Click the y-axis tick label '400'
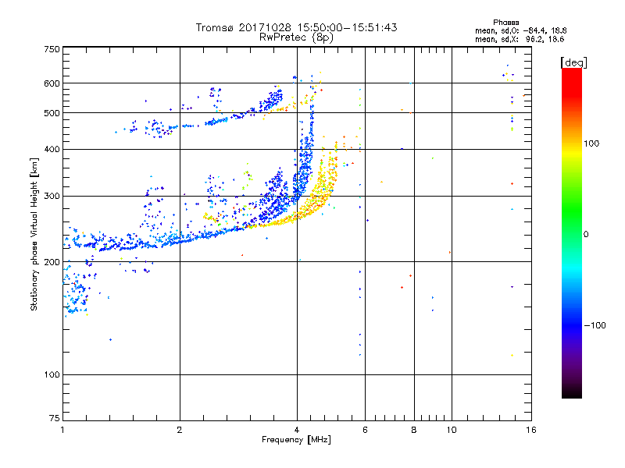Viewport: 625px width, 468px height. pyautogui.click(x=52, y=149)
